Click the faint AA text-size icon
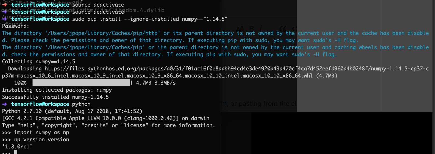 (241, 29)
